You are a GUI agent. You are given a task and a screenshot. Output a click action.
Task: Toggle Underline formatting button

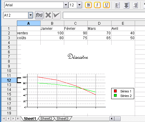pyautogui.click(x=106, y=5)
